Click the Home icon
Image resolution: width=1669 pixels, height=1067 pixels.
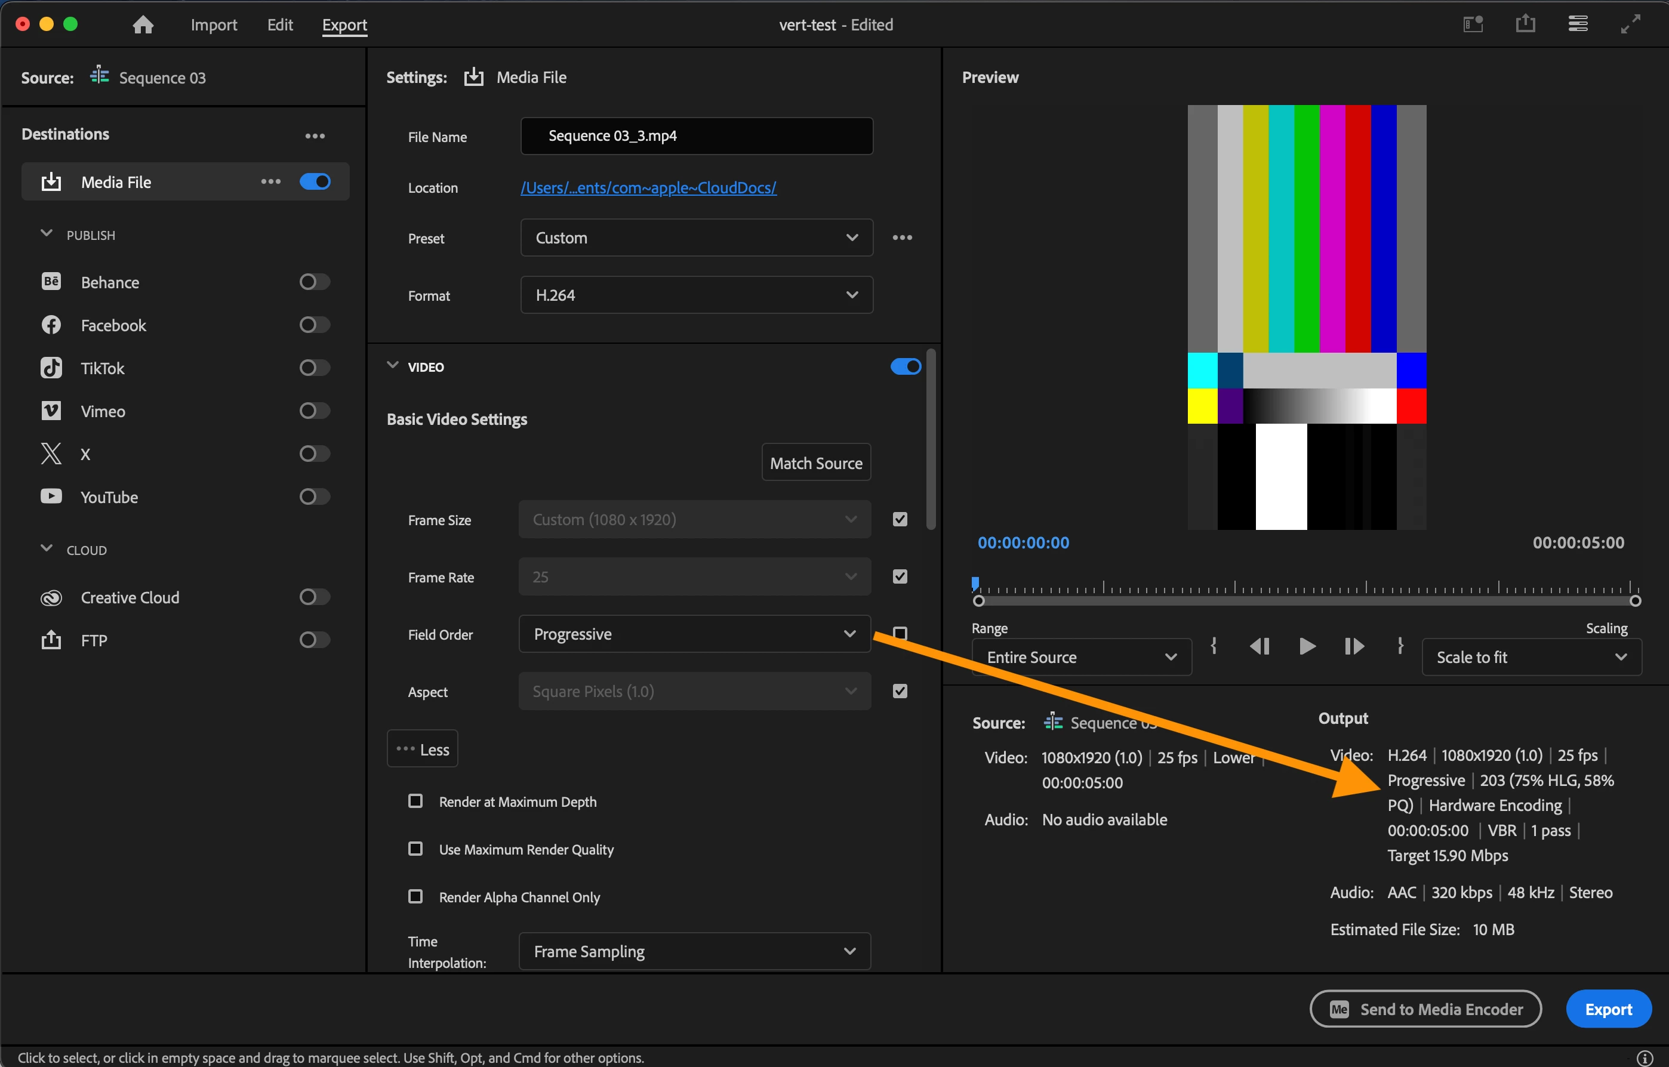(143, 25)
